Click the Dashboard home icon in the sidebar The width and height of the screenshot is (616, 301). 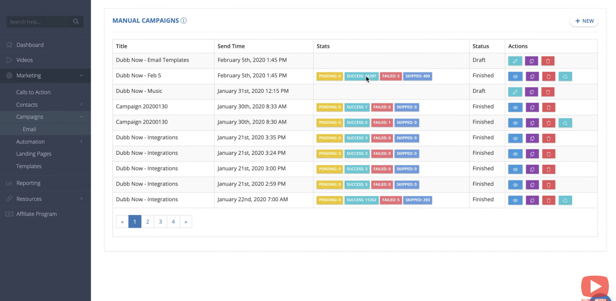tap(9, 45)
